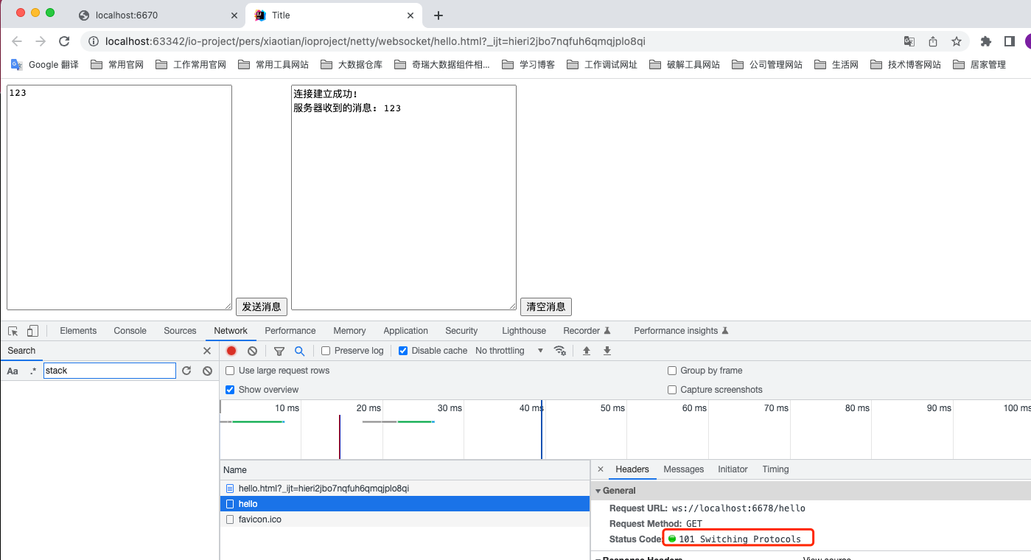Image resolution: width=1031 pixels, height=560 pixels.
Task: Enable the Preserve log checkbox
Action: pyautogui.click(x=326, y=351)
